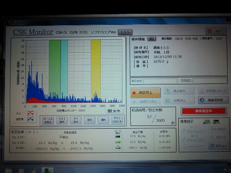Screen dimensions: 231x173
Task: Click the Cs-134 peak detection indicator
Action: pyautogui.click(x=118, y=142)
